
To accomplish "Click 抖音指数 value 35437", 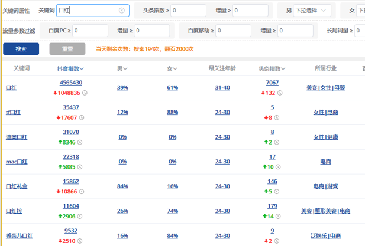I will click(71, 107).
